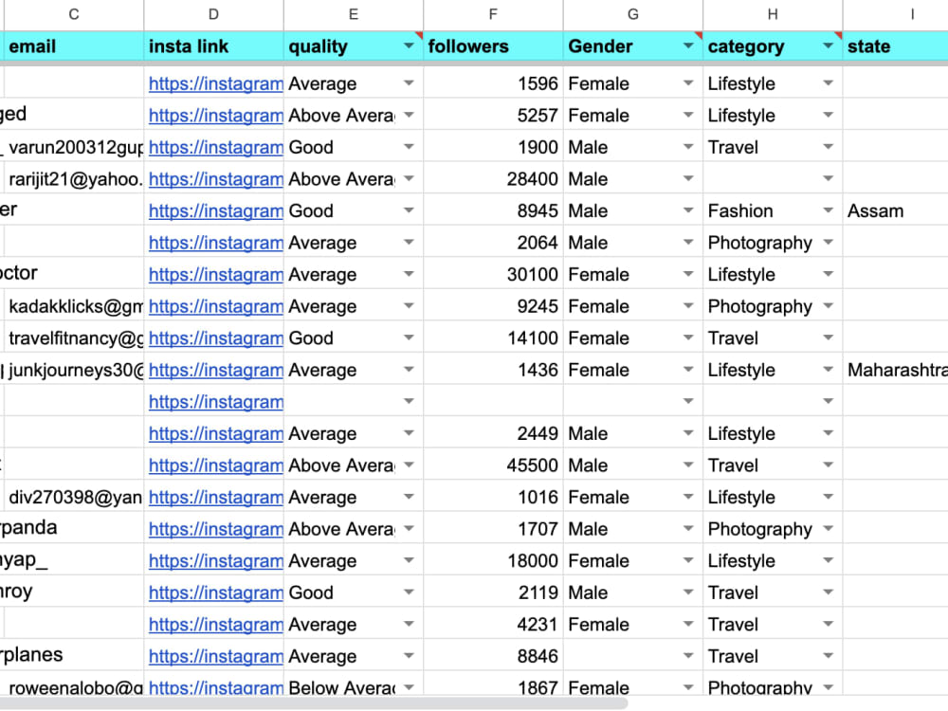Expand quality dropdown in the 2119 followers row
This screenshot has height=711, width=948.
pyautogui.click(x=409, y=592)
